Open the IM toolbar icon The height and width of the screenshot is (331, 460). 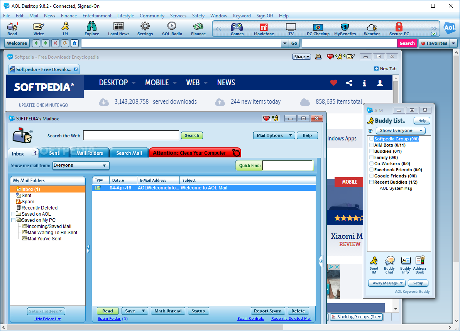pos(65,29)
